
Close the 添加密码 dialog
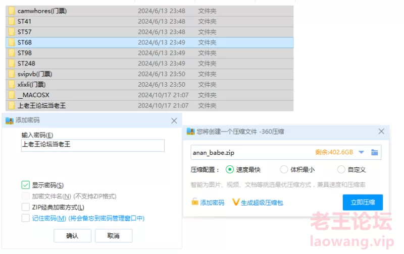pos(174,120)
